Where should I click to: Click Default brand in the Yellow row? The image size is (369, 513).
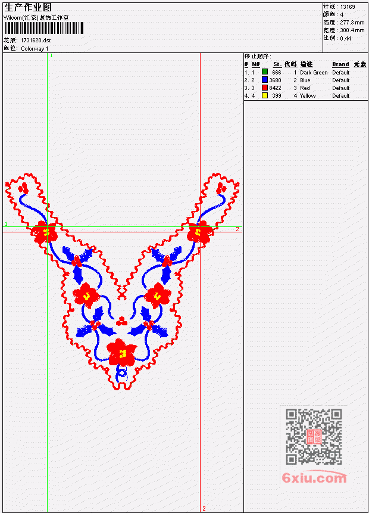341,96
